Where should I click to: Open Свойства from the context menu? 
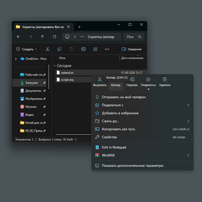tap(142, 137)
